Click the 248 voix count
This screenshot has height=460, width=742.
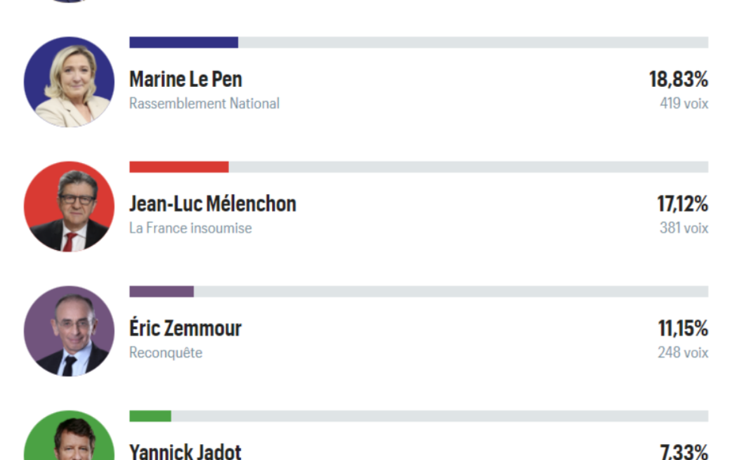[x=683, y=353]
